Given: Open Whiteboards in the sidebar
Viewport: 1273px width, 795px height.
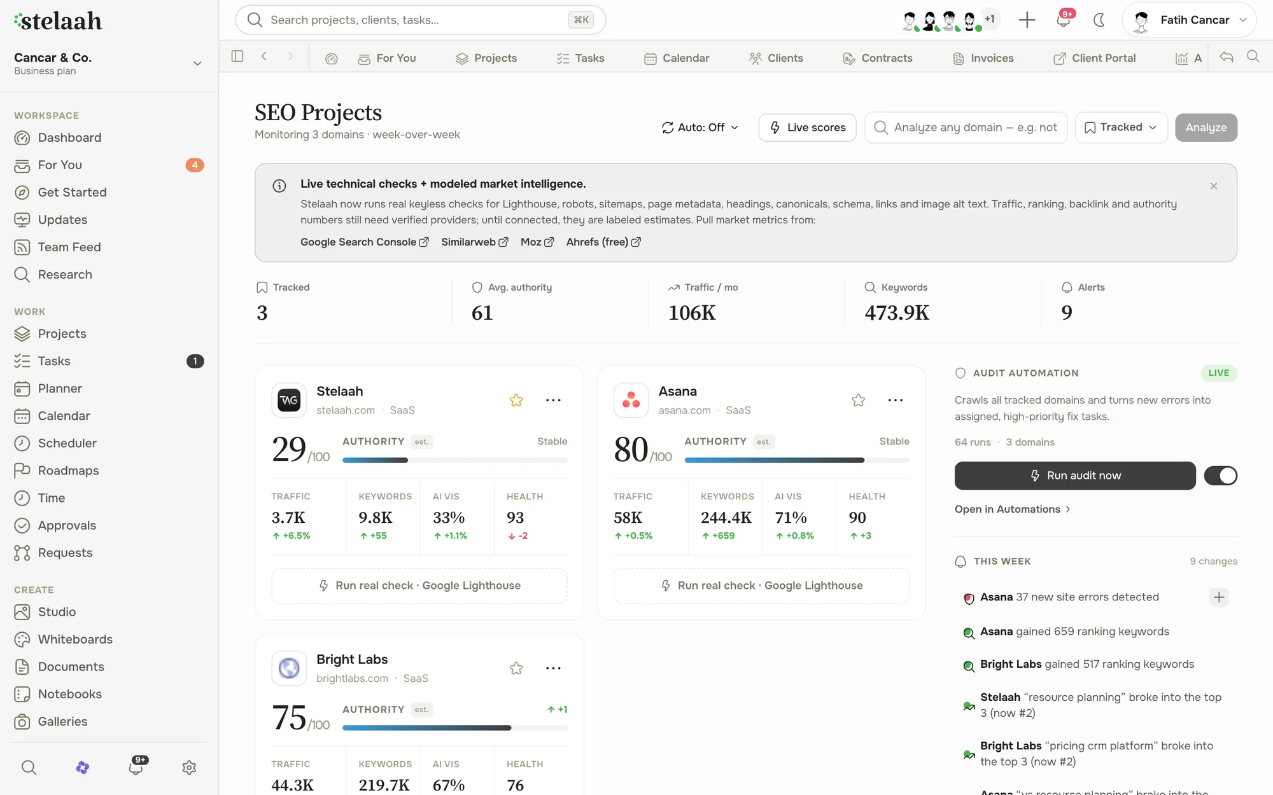Looking at the screenshot, I should pos(109,639).
